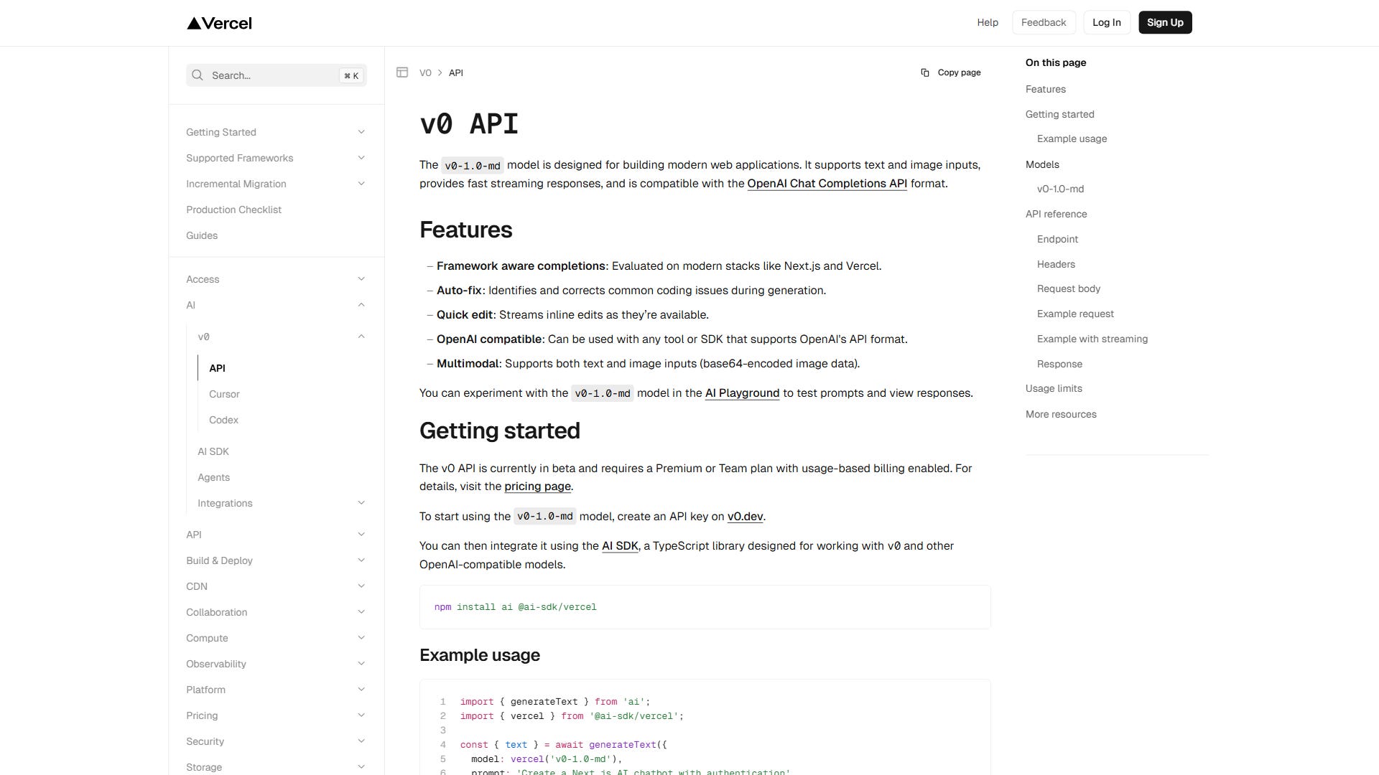Screen dimensions: 1379x775
Task: Expand the Compute section
Action: coord(277,638)
